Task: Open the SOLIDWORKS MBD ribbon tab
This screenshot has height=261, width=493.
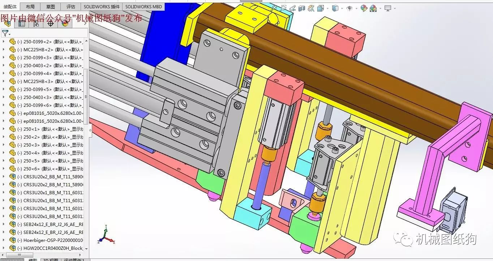Action: click(144, 6)
